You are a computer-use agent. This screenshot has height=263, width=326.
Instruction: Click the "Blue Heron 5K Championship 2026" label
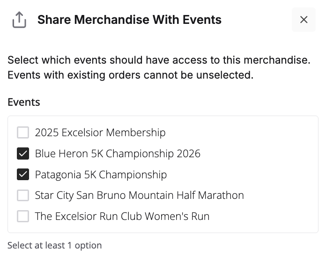[x=118, y=153]
